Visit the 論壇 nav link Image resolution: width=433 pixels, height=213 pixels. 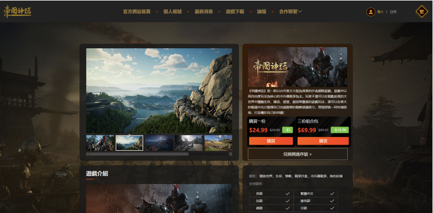click(x=261, y=11)
